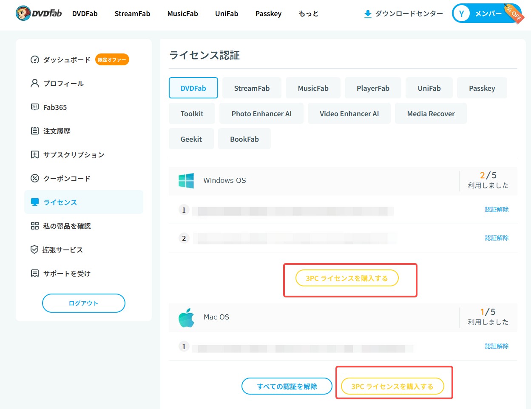
Task: Select the BookFab license tab
Action: (244, 139)
